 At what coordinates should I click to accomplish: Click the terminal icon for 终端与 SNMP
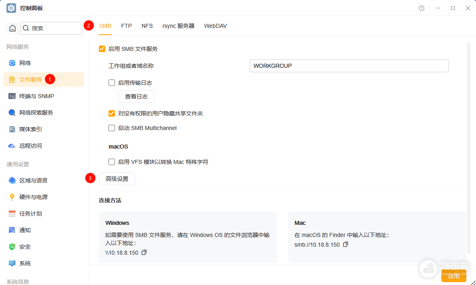[12, 96]
